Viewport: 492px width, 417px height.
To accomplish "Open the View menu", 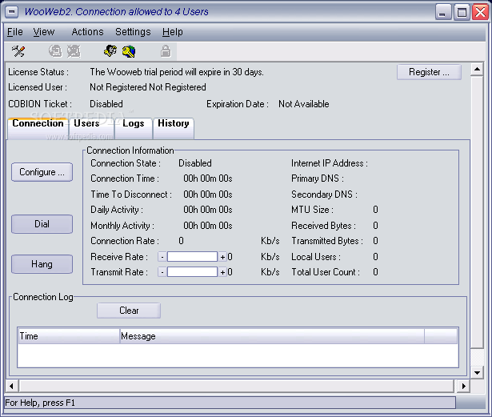I will (44, 32).
